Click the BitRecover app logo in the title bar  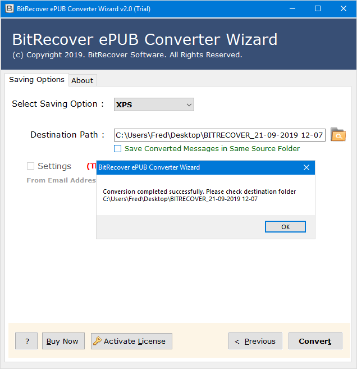pyautogui.click(x=10, y=9)
